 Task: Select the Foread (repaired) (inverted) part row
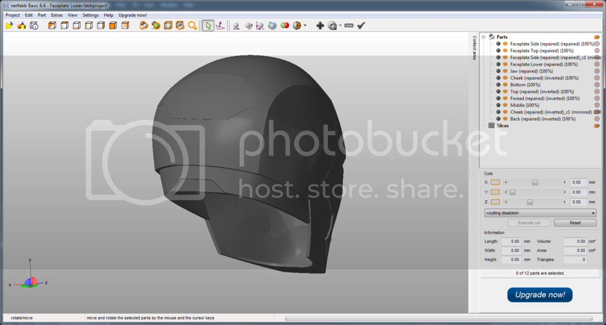point(545,99)
